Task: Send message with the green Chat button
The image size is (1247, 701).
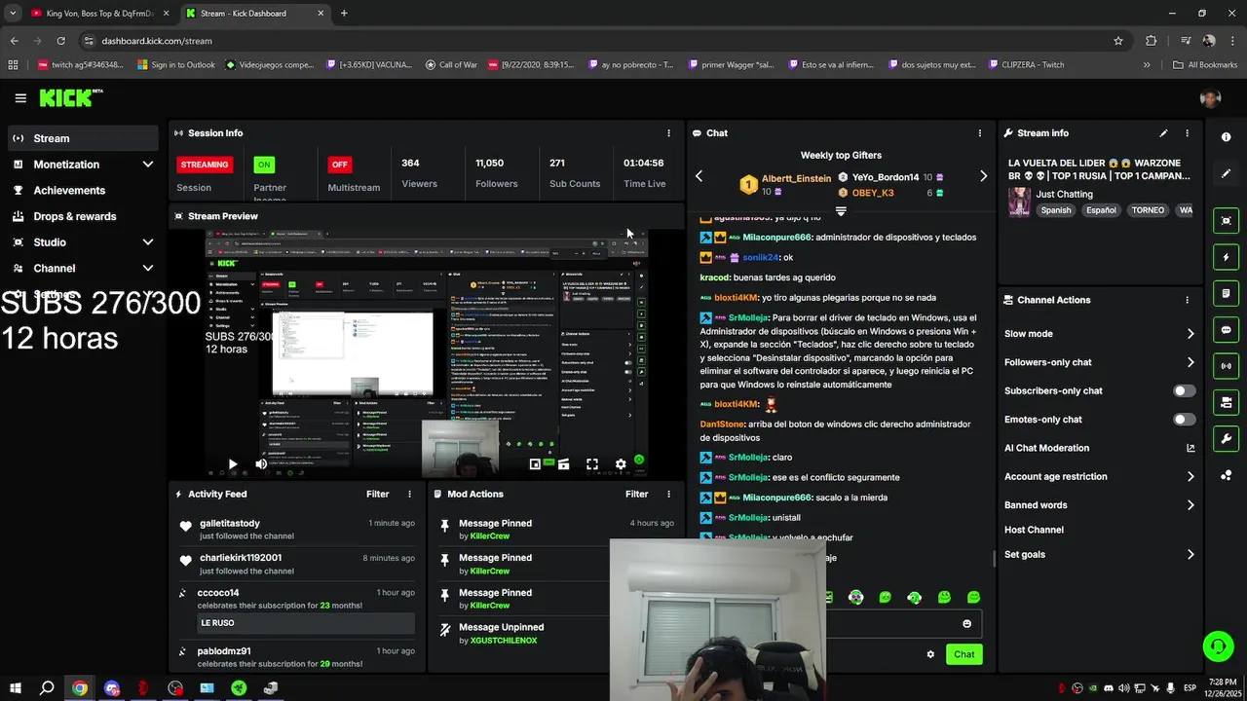Action: click(x=964, y=654)
